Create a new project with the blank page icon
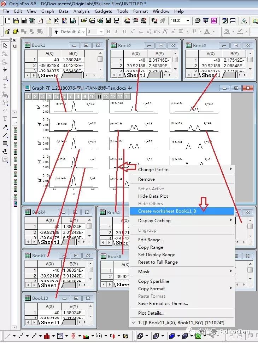Image resolution: width=258 pixels, height=343 pixels. (x=8, y=21)
